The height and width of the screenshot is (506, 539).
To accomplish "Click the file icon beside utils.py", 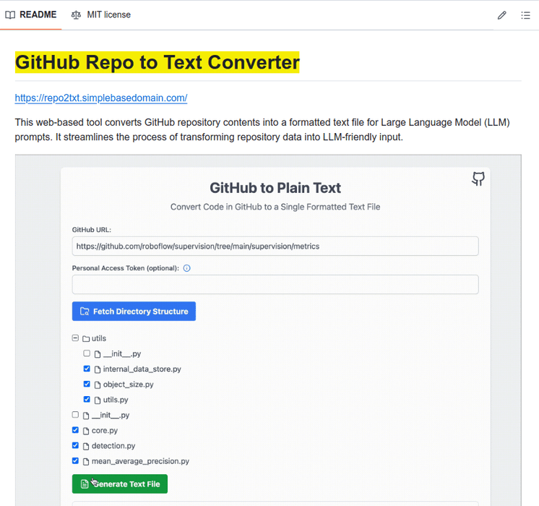I will (98, 400).
